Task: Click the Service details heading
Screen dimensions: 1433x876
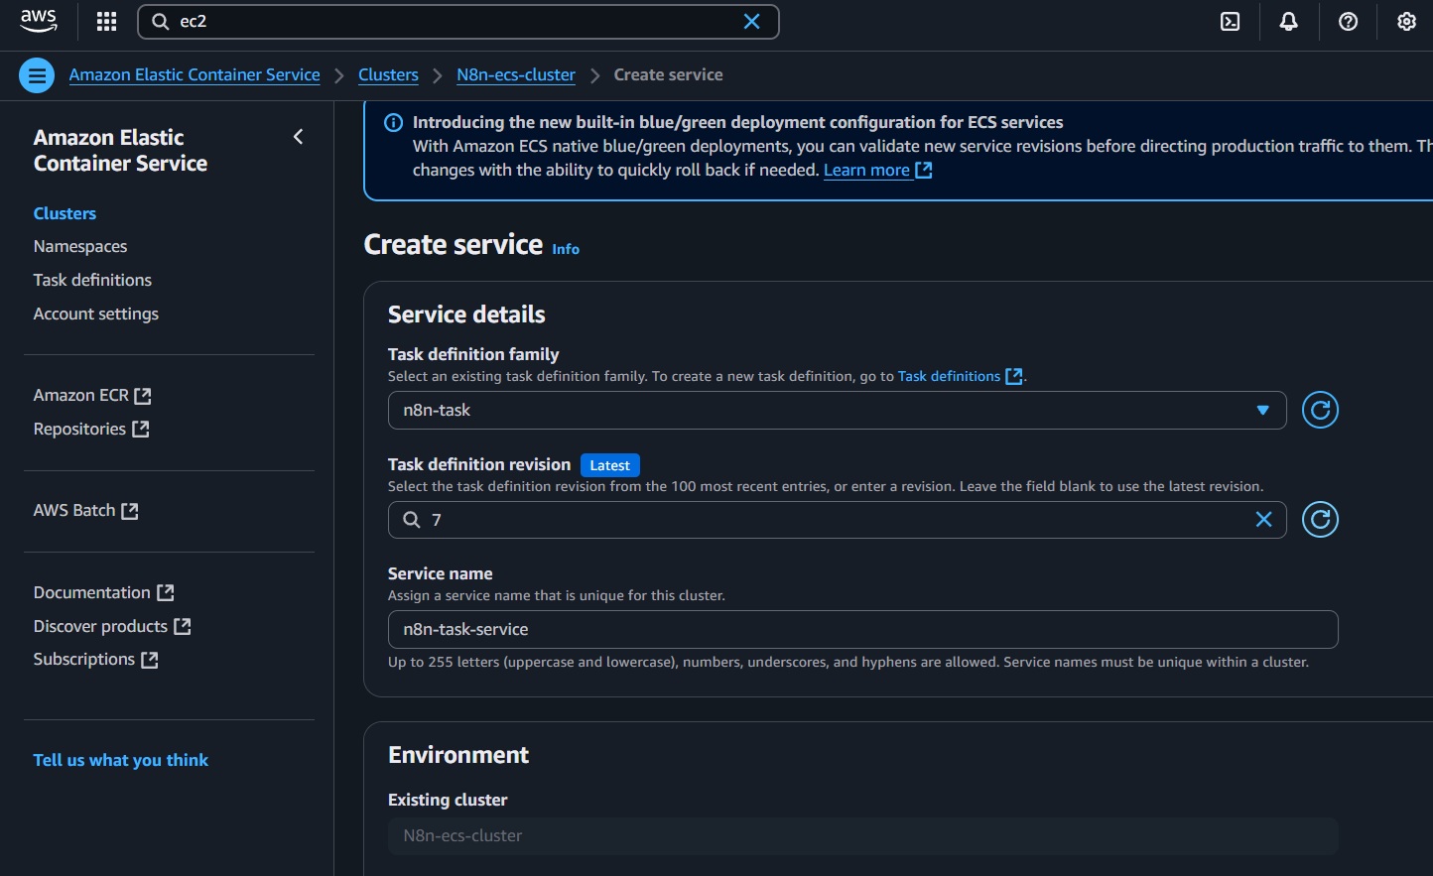Action: point(466,314)
